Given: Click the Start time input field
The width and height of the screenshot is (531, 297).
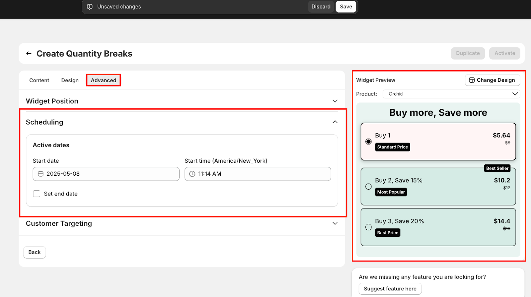Looking at the screenshot, I should coord(262,174).
